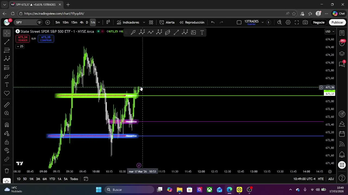
Task: Open the alerts clock panel icon
Action: coord(342,43)
